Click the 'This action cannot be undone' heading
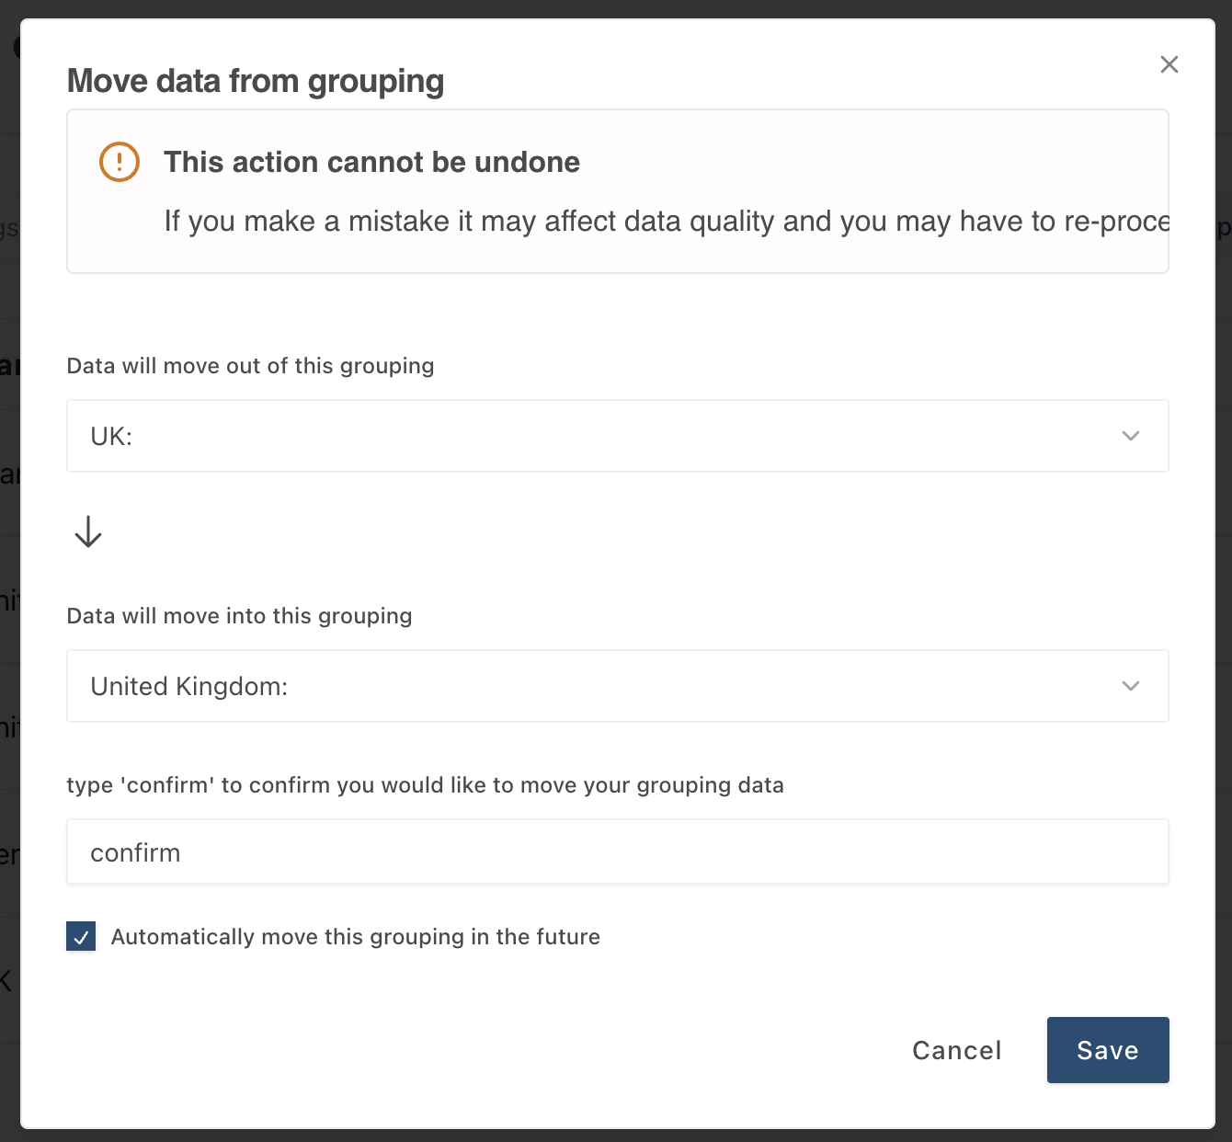The width and height of the screenshot is (1232, 1142). click(371, 162)
